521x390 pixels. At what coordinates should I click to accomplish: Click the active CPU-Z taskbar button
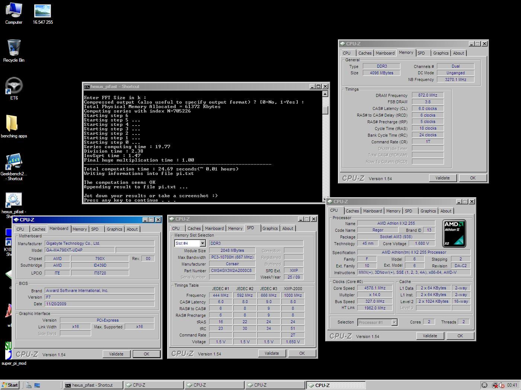pos(336,385)
